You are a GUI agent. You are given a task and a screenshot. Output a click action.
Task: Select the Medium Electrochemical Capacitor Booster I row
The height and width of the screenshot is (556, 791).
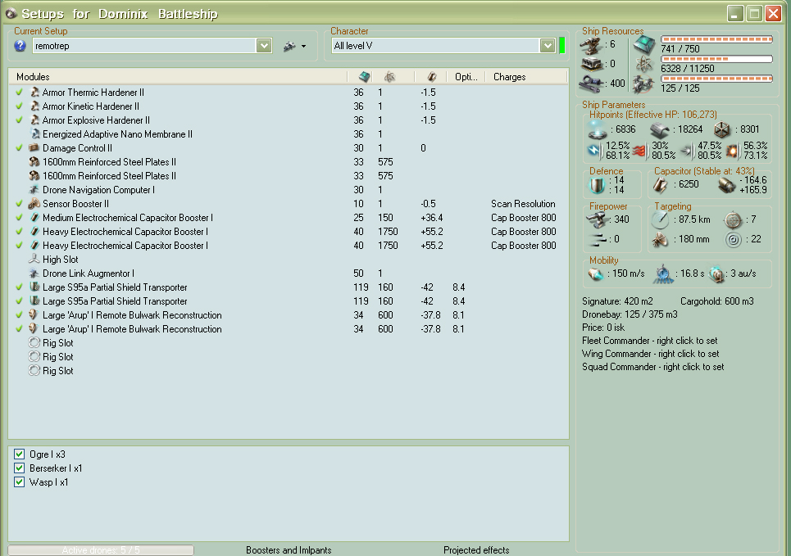tap(289, 217)
